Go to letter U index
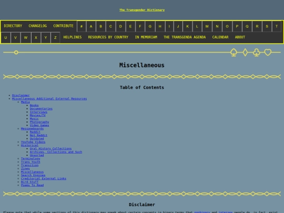This screenshot has width=284, height=213. (6, 38)
